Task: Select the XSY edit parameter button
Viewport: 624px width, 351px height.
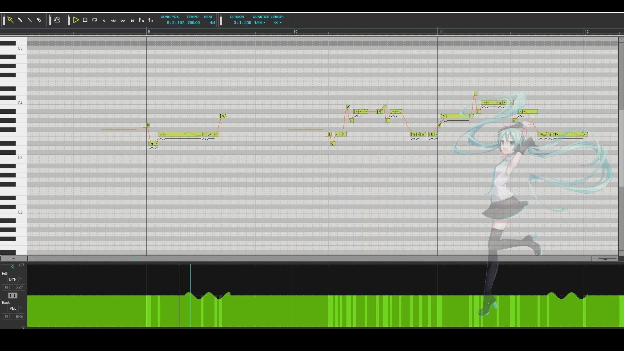Action: (19, 288)
